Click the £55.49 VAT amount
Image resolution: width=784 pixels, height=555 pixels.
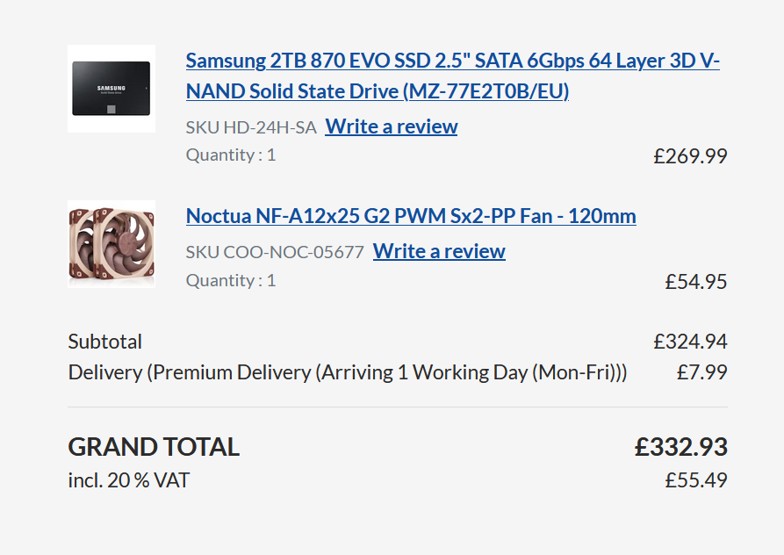696,480
